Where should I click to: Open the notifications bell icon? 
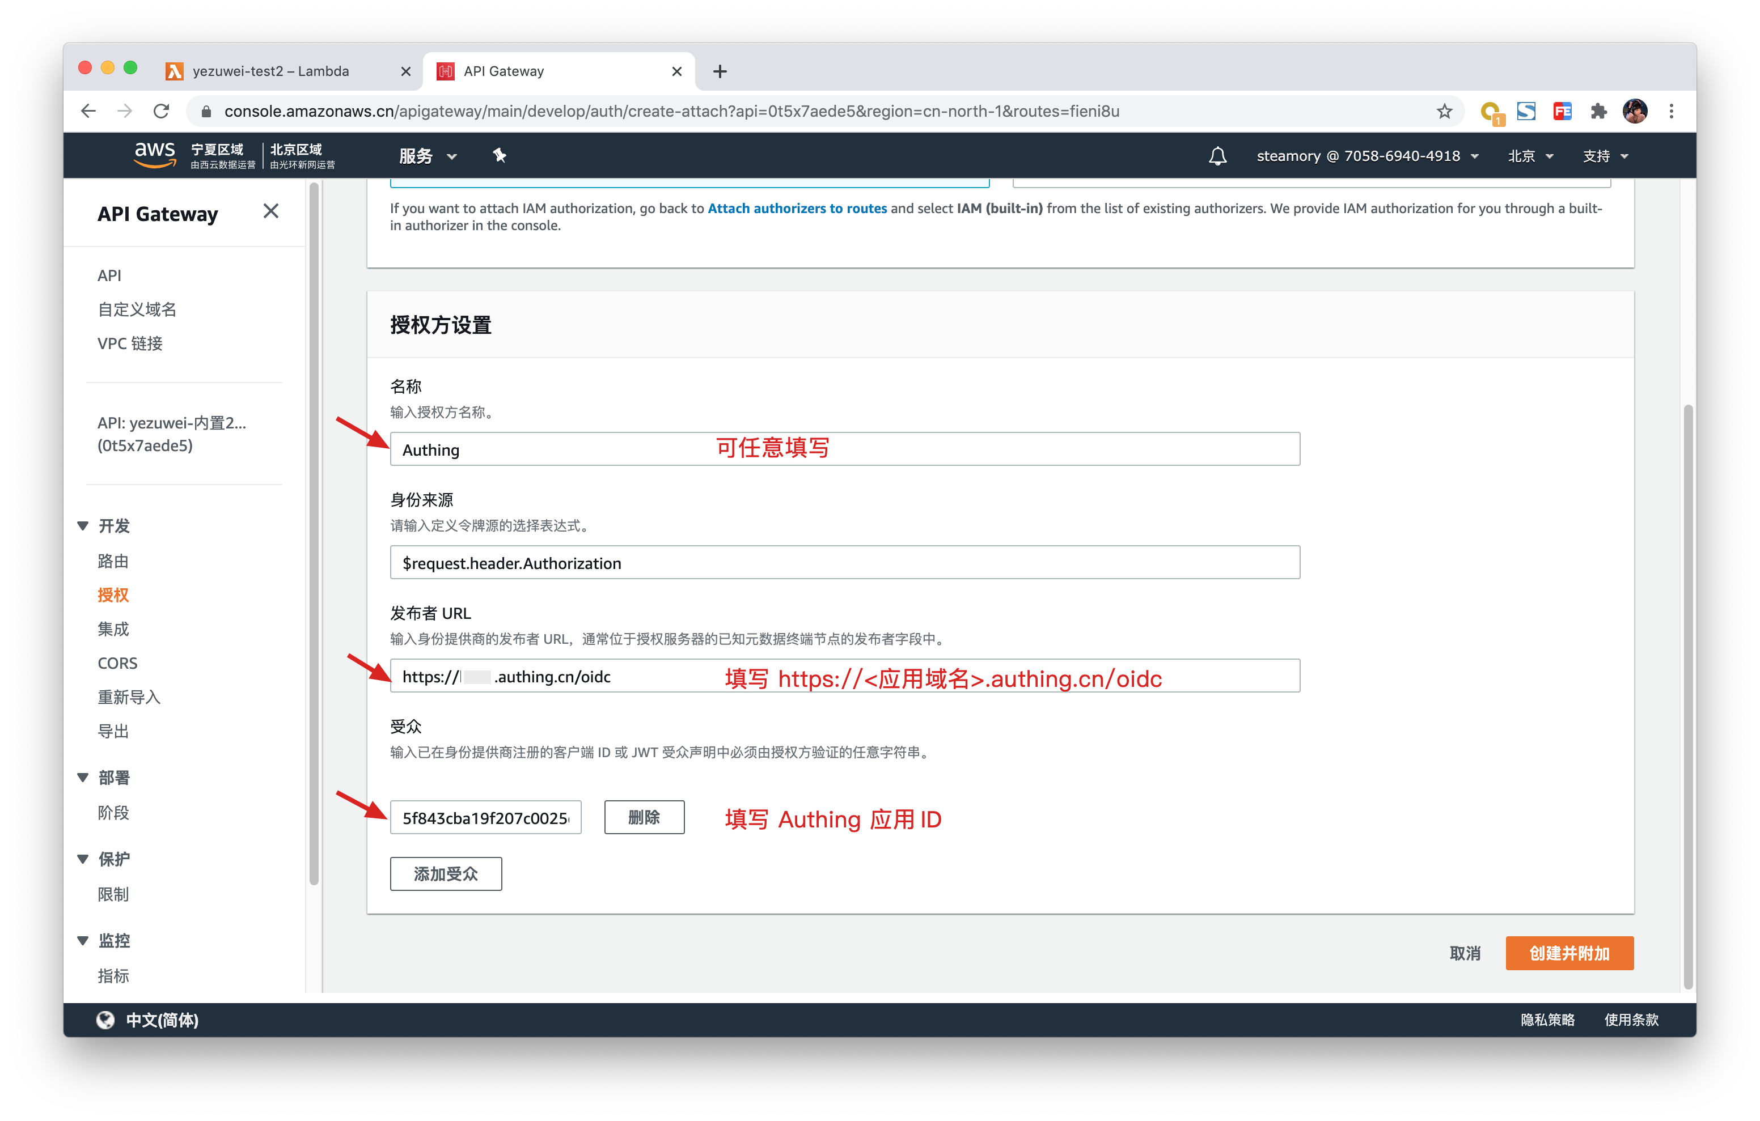[x=1217, y=156]
